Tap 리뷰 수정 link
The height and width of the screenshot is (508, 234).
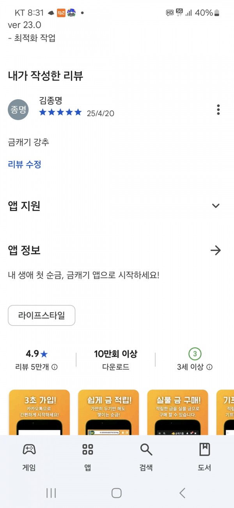[25, 164]
